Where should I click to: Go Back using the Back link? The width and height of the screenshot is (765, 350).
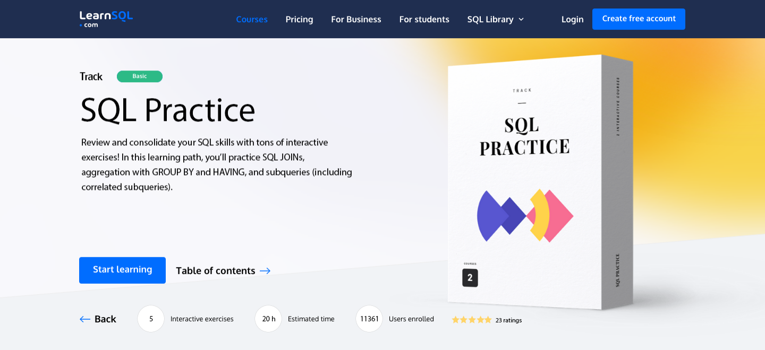98,319
